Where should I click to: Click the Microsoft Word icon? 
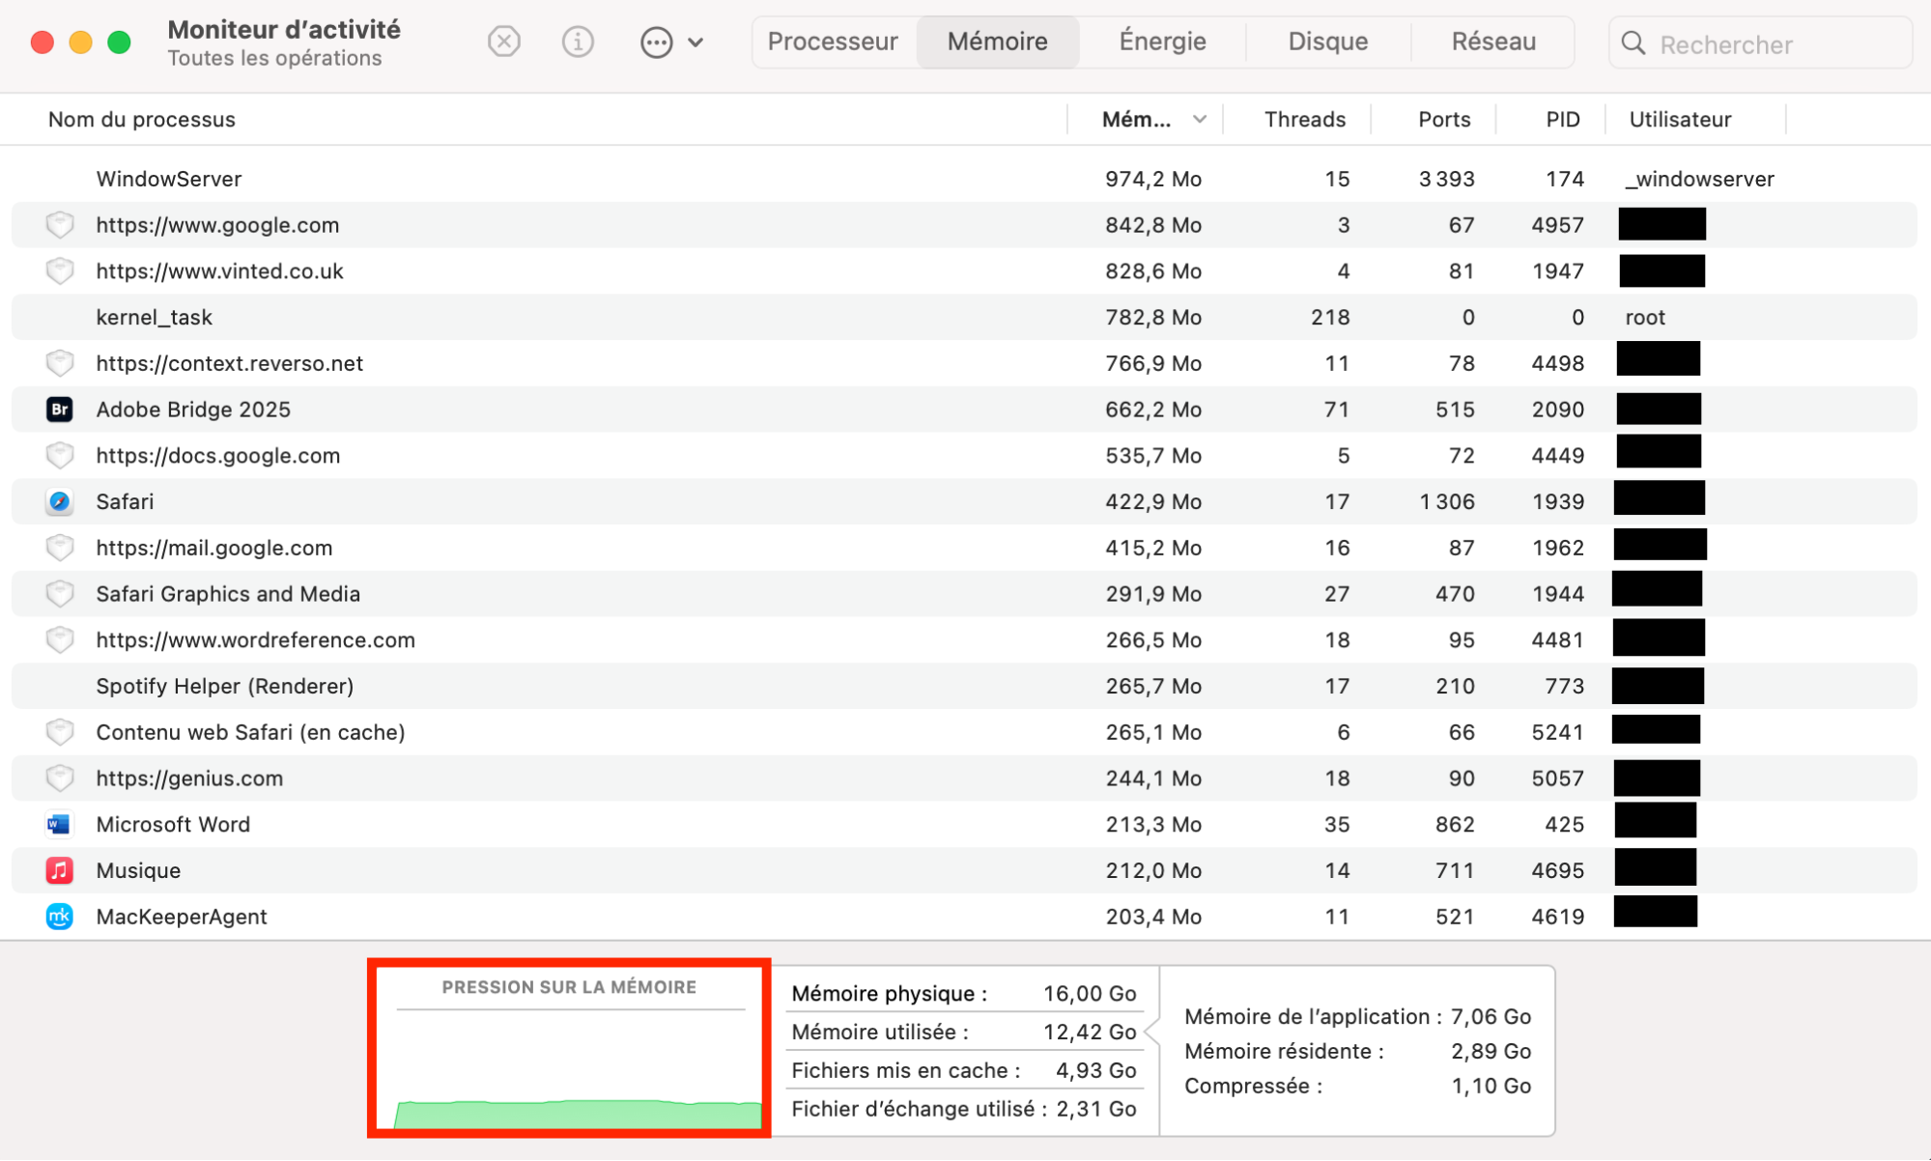60,824
